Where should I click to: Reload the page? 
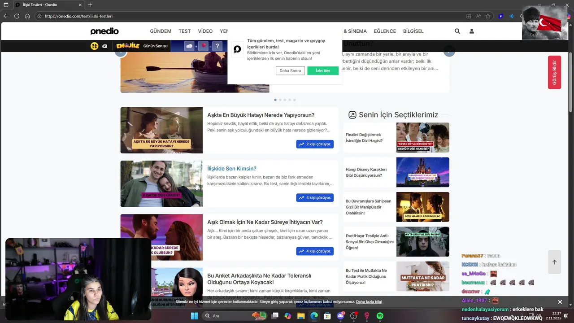[17, 16]
